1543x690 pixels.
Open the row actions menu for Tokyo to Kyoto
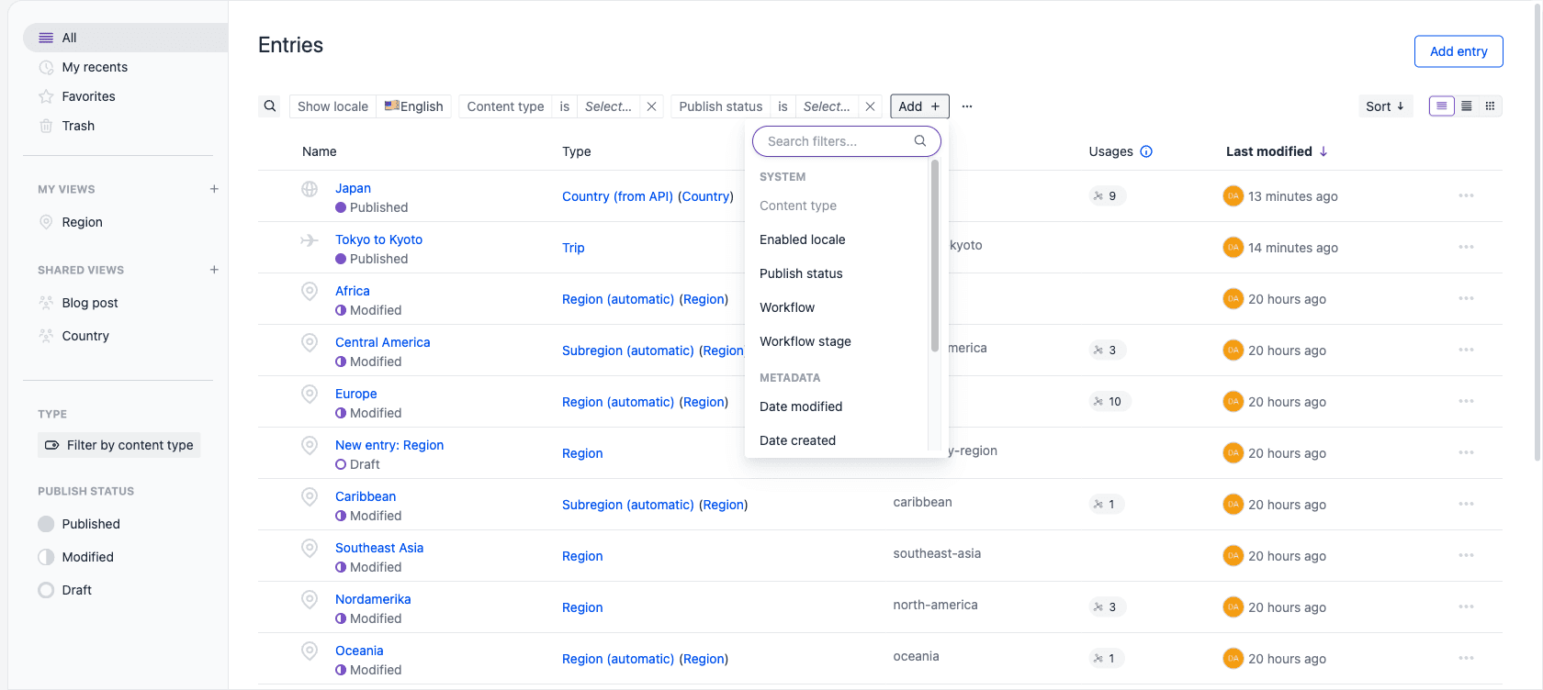(x=1466, y=247)
